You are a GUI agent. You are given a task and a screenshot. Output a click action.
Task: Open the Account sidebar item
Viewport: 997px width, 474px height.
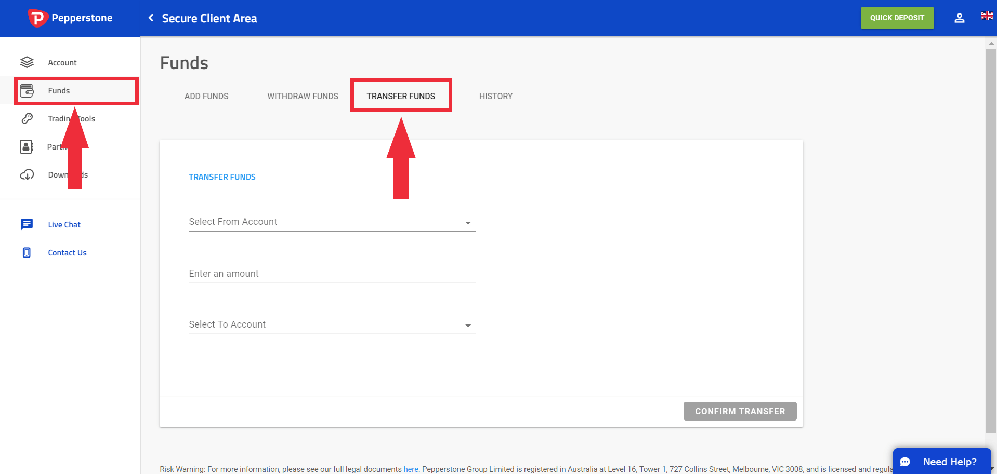tap(70, 62)
